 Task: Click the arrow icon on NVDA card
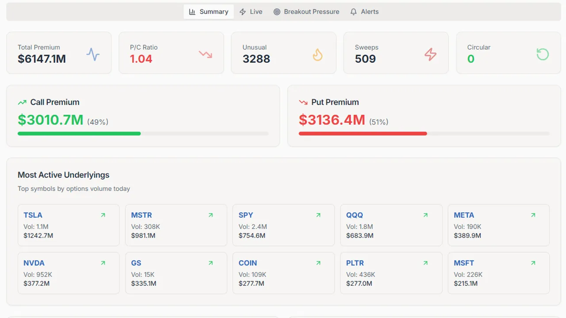pos(103,263)
